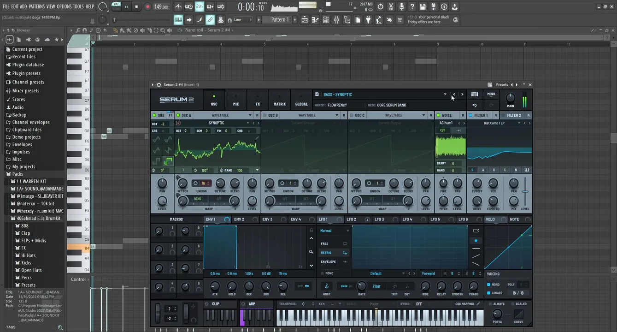Click the browser search magnifier icon
Screen dimensions: 617x332
(x=60, y=327)
